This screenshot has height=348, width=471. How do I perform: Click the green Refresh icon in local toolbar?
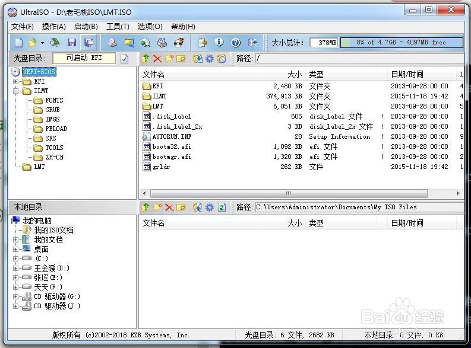pyautogui.click(x=222, y=207)
